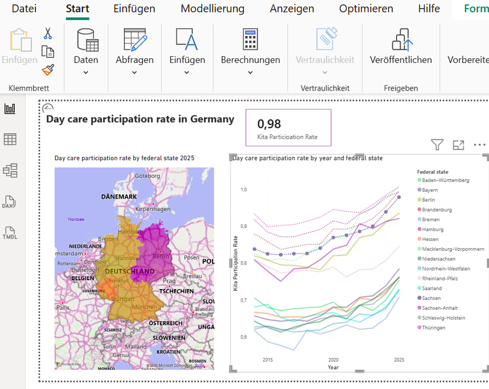Click the Berechnungen calculator icon
Image resolution: width=489 pixels, height=389 pixels.
[x=250, y=39]
